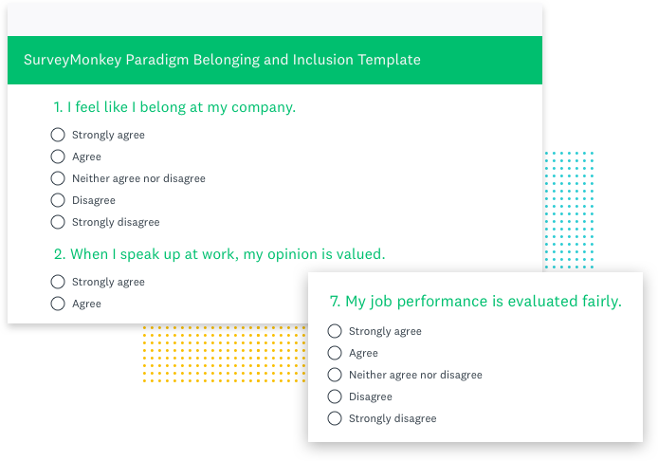This screenshot has height=461, width=658.
Task: Pick Neither agree nor disagree for question 7
Action: point(335,375)
